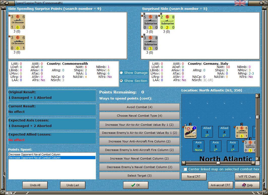Open the WIF FE Charts
268x195 pixels.
pos(247,177)
